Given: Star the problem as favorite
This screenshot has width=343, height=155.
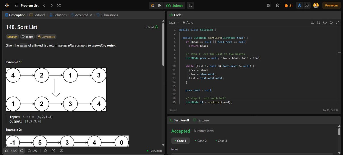Looking at the screenshot, I should pos(45,151).
